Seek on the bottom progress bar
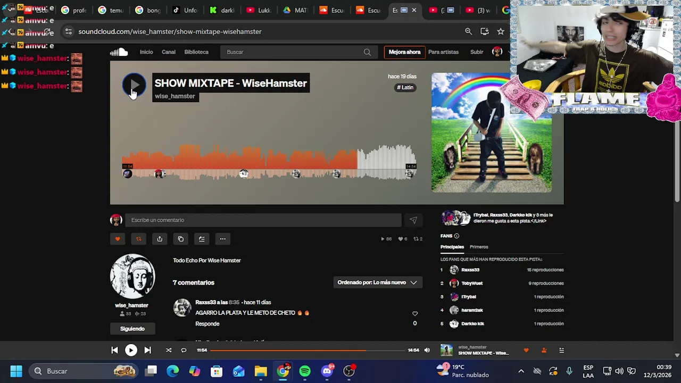 click(308, 350)
